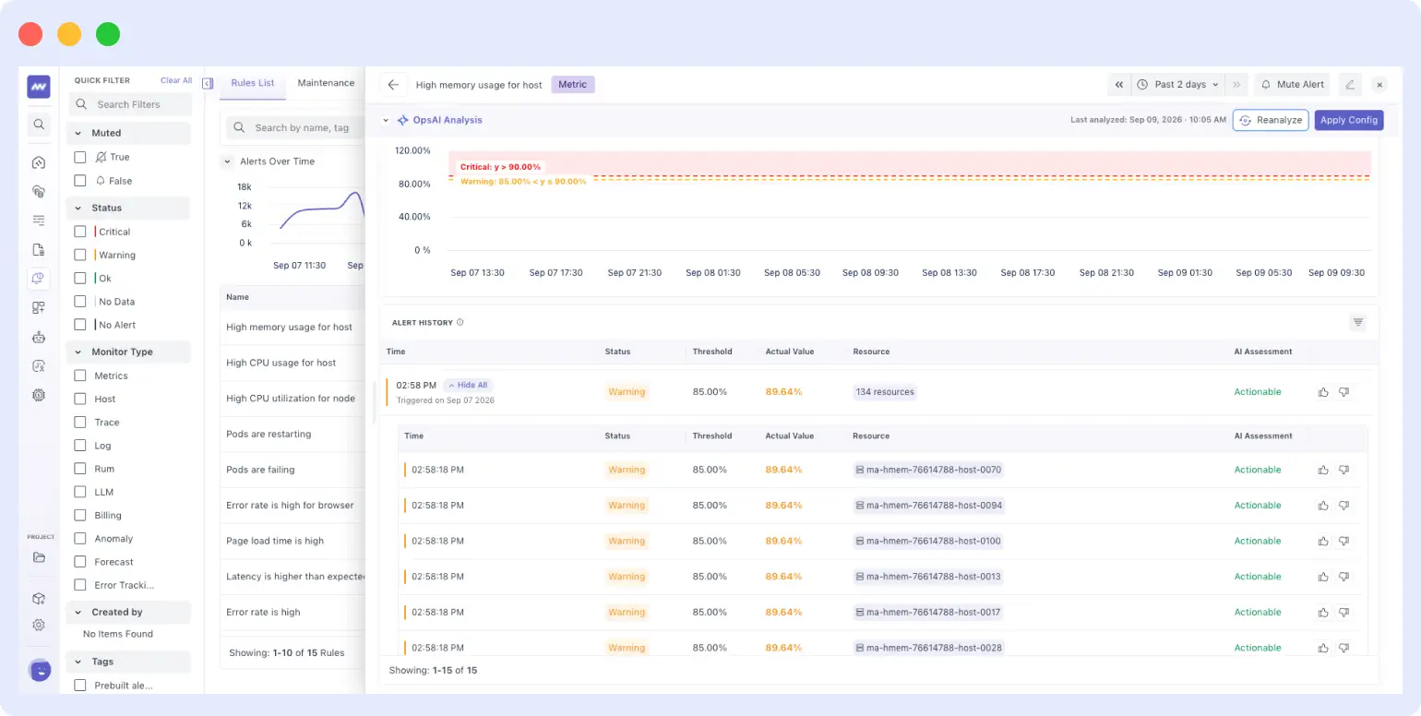Screen dimensions: 1421x716
Task: Click the Reanalyze button
Action: (1271, 120)
